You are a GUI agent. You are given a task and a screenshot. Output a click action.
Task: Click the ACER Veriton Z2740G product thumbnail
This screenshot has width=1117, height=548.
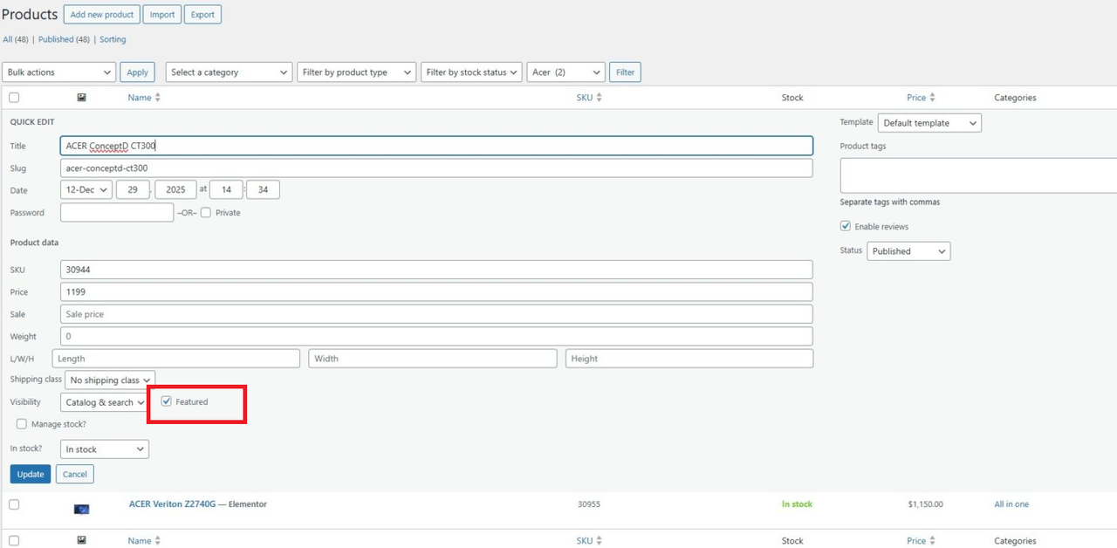pyautogui.click(x=81, y=509)
